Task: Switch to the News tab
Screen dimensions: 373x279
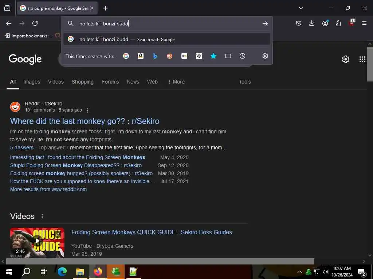Action: coord(133,82)
